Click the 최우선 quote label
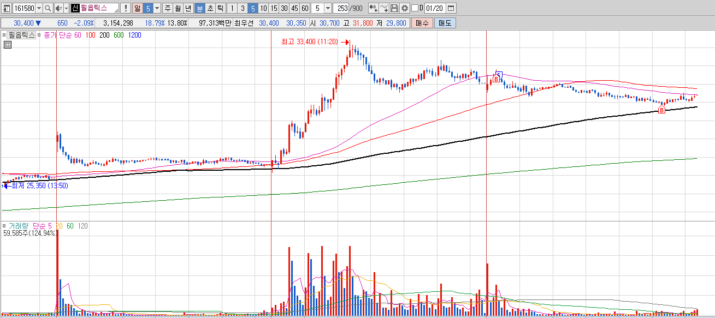The height and width of the screenshot is (318, 715). [244, 23]
